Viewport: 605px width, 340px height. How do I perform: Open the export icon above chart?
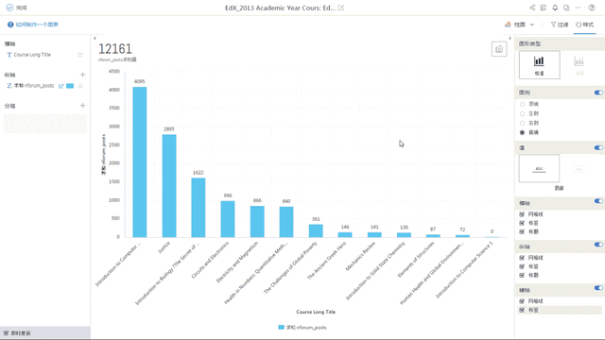[x=499, y=49]
